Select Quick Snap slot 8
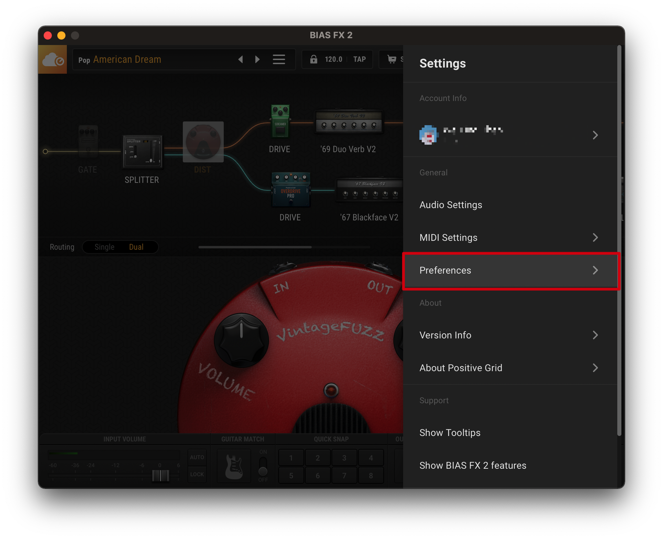 point(371,476)
